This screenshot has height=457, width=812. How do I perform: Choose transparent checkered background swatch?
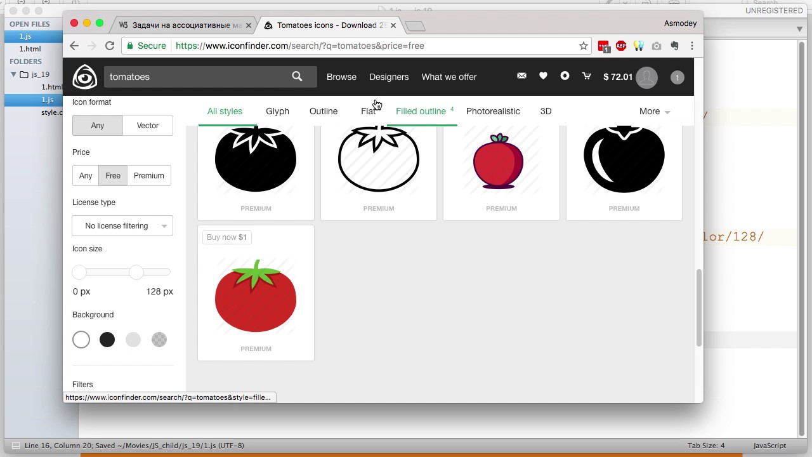point(159,340)
